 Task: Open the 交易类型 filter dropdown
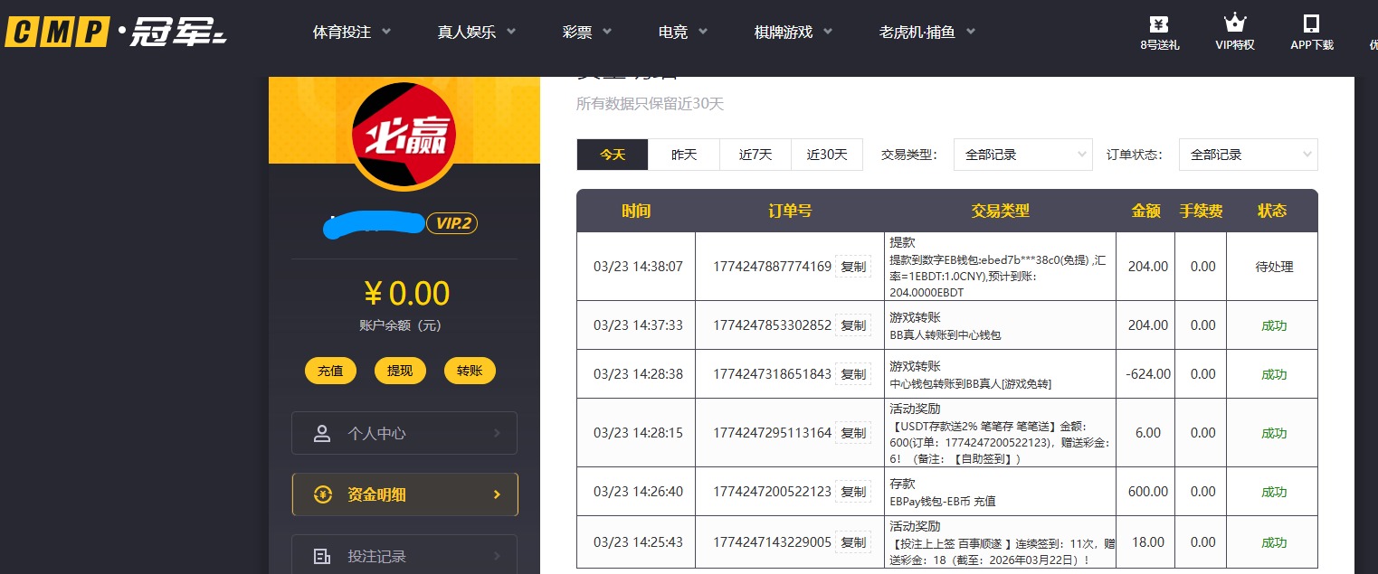pos(1022,155)
